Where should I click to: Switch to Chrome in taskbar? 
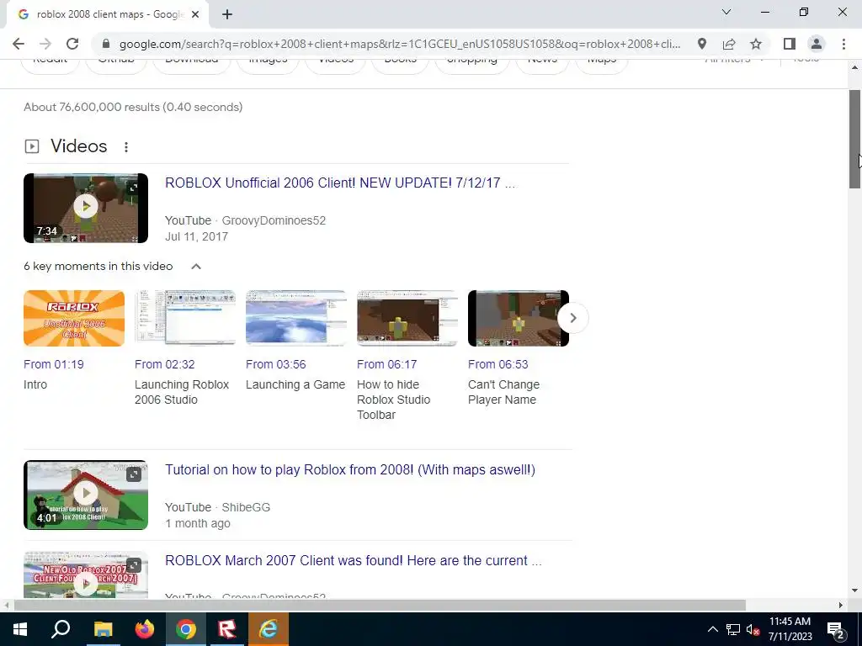point(186,629)
